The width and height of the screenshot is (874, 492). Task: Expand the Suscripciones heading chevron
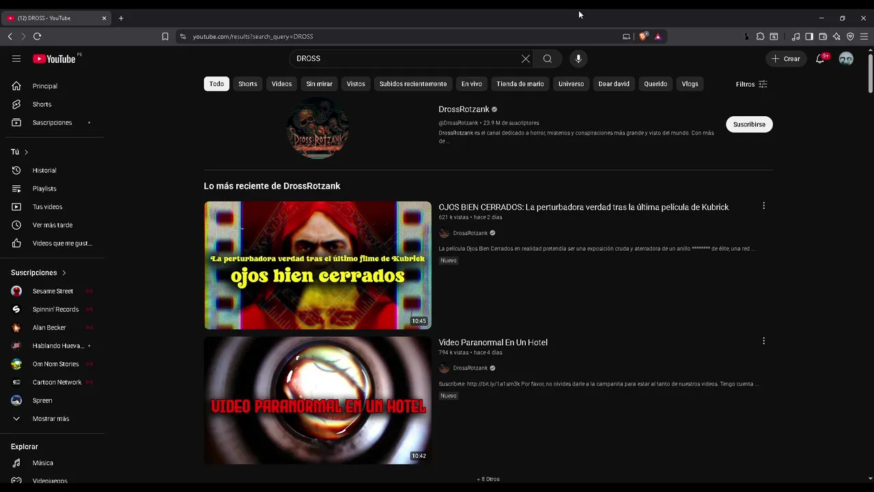(x=64, y=273)
